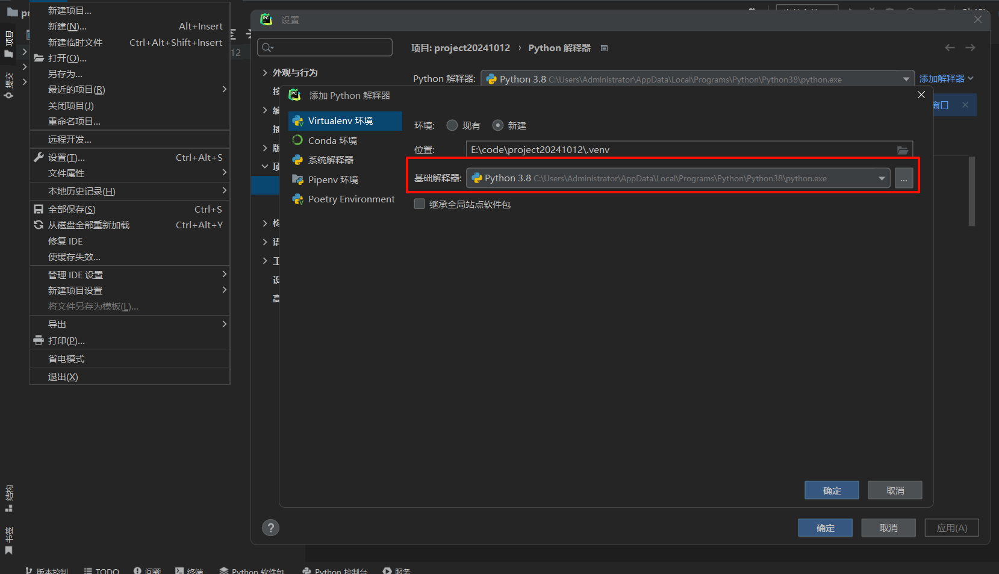Click Close Project menu entry
This screenshot has width=999, height=574.
pos(130,105)
